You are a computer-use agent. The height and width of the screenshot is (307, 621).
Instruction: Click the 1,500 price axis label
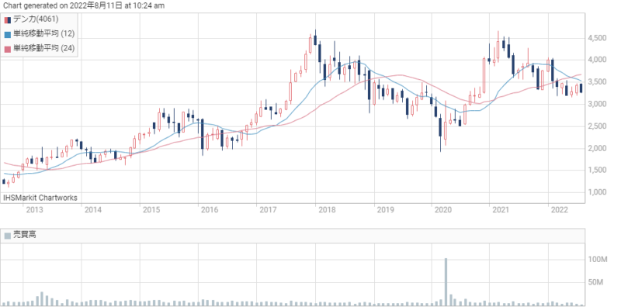point(598,170)
